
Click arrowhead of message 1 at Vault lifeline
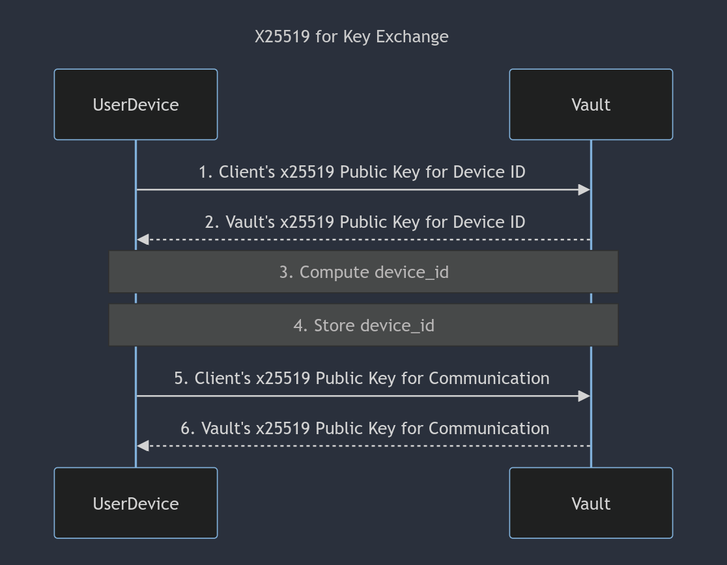584,190
